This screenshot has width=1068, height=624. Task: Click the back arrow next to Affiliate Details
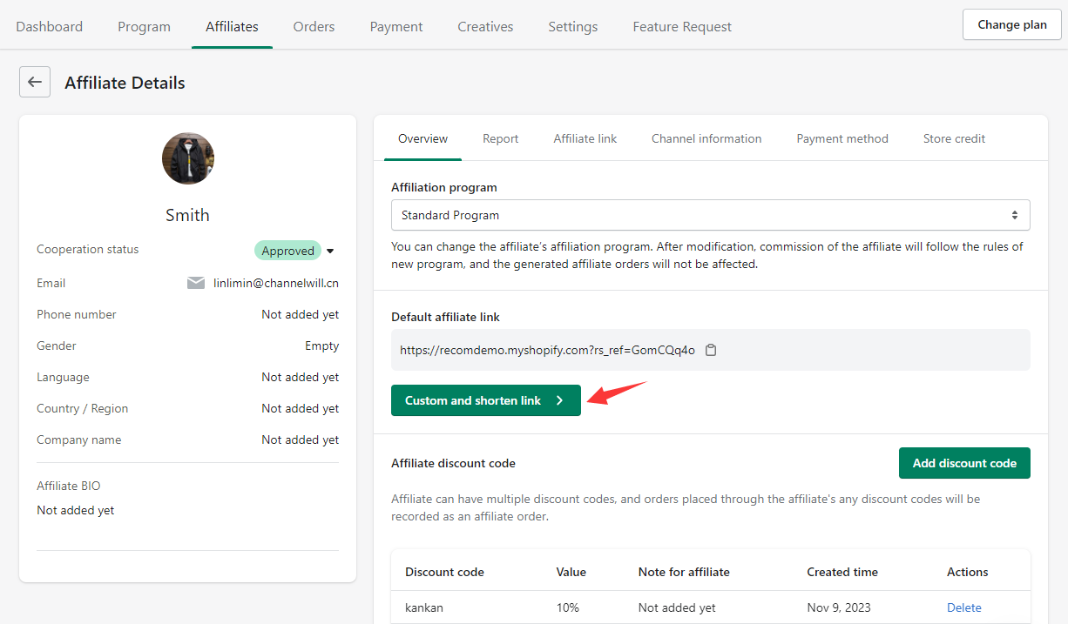(35, 82)
